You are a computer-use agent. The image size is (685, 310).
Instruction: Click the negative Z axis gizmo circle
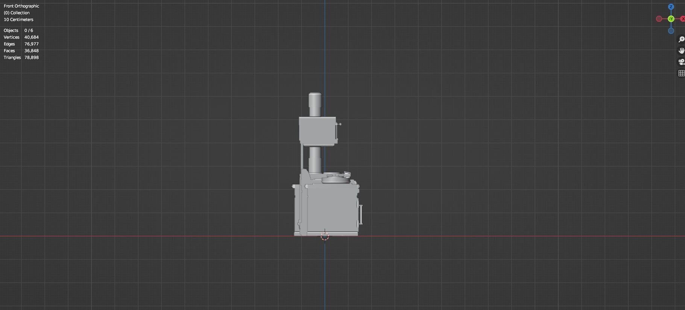click(671, 31)
